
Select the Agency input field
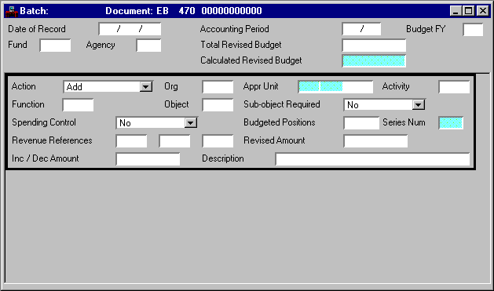(148, 45)
